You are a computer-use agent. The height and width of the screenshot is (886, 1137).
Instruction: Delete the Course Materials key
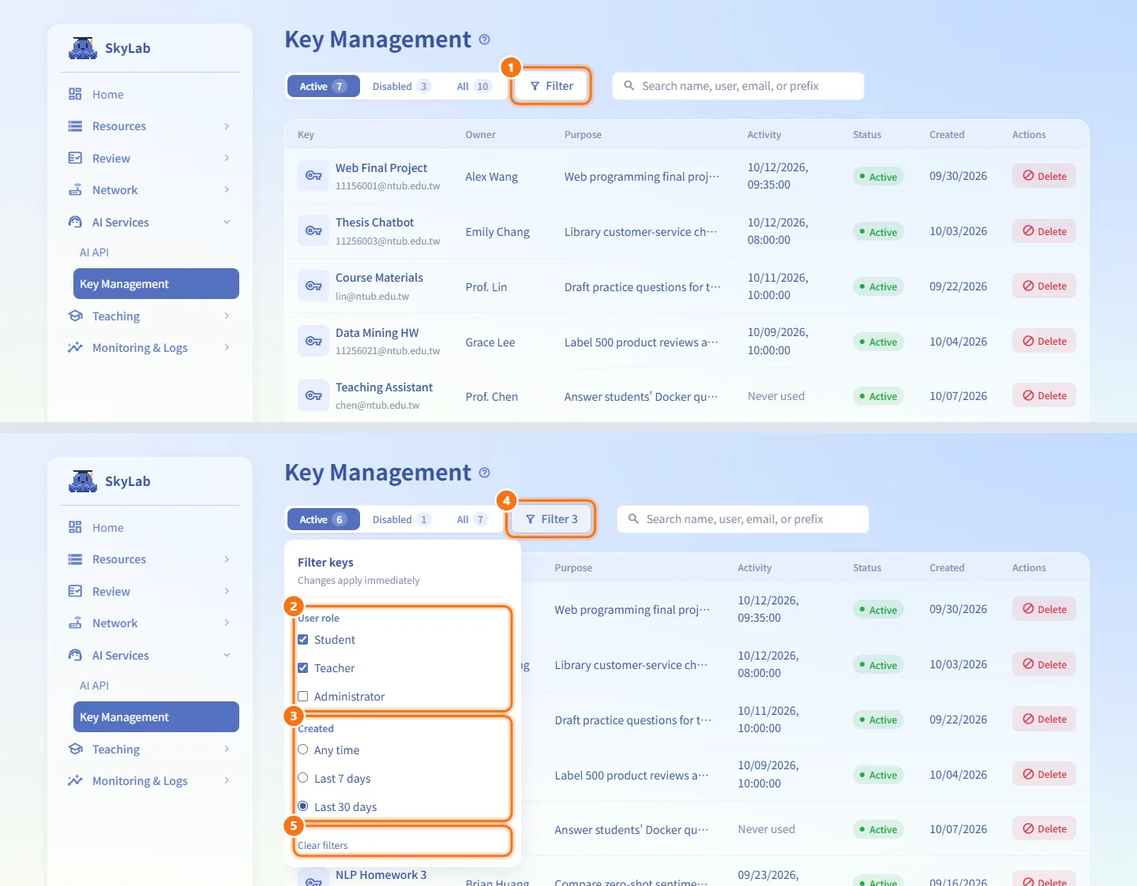click(x=1044, y=286)
